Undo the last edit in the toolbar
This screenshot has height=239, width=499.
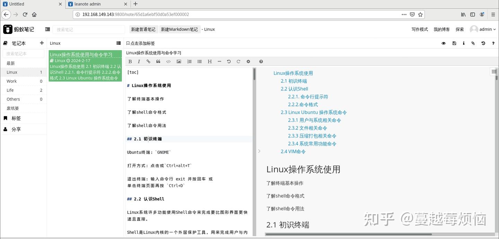(229, 62)
